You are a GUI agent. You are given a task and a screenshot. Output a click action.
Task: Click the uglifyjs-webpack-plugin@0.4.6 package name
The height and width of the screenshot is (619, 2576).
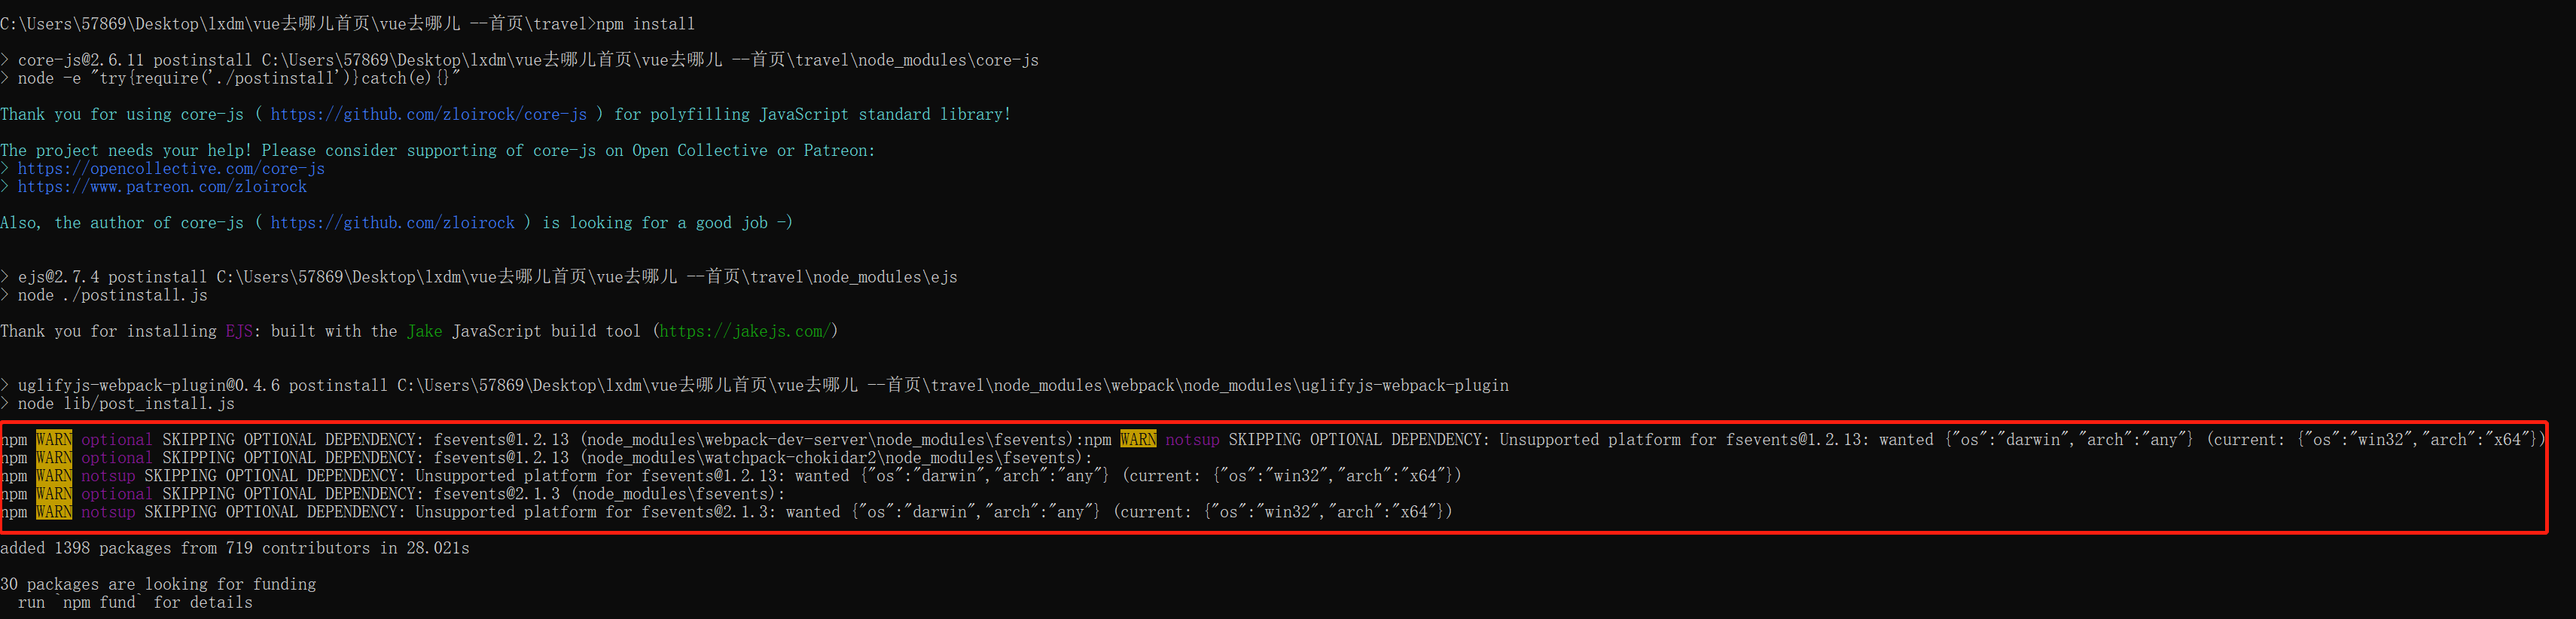click(148, 386)
